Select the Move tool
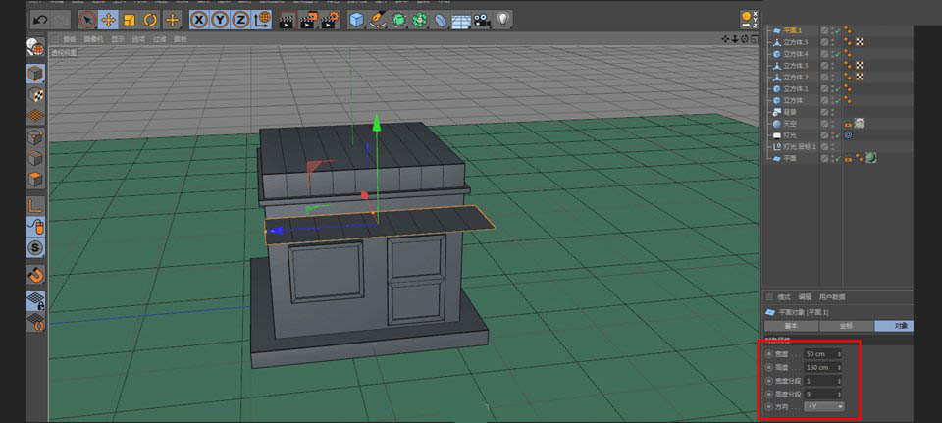The height and width of the screenshot is (423, 942). click(108, 19)
